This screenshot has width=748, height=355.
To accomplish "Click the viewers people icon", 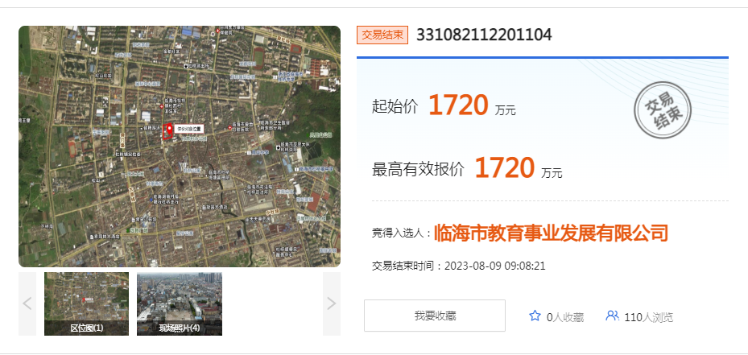I will (x=612, y=316).
